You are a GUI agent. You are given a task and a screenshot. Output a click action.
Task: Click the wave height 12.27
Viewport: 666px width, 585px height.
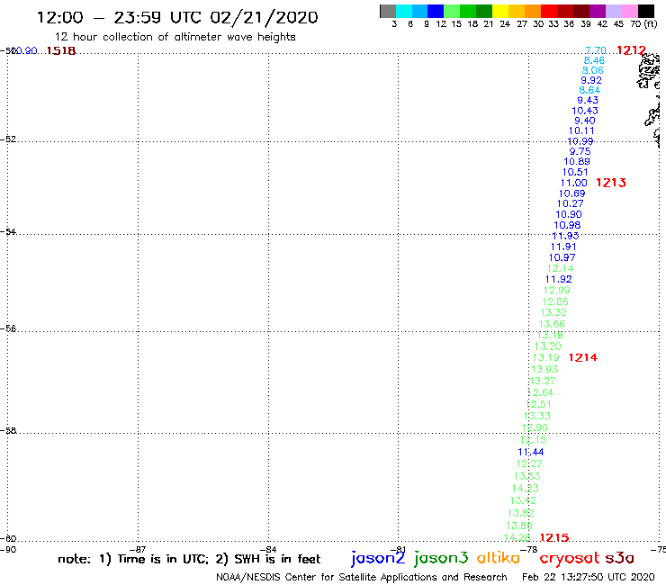point(529,463)
